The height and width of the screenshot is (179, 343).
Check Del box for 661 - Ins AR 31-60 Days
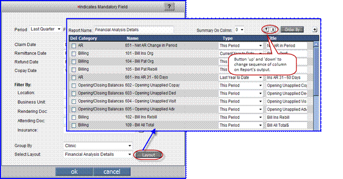[74, 78]
